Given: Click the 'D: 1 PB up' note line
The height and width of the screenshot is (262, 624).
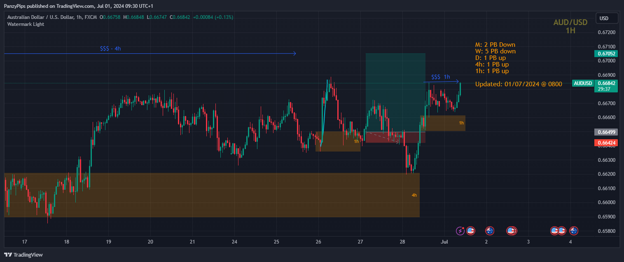Looking at the screenshot, I should [491, 58].
